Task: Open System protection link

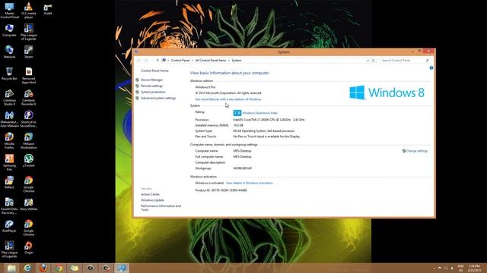Action: (153, 92)
